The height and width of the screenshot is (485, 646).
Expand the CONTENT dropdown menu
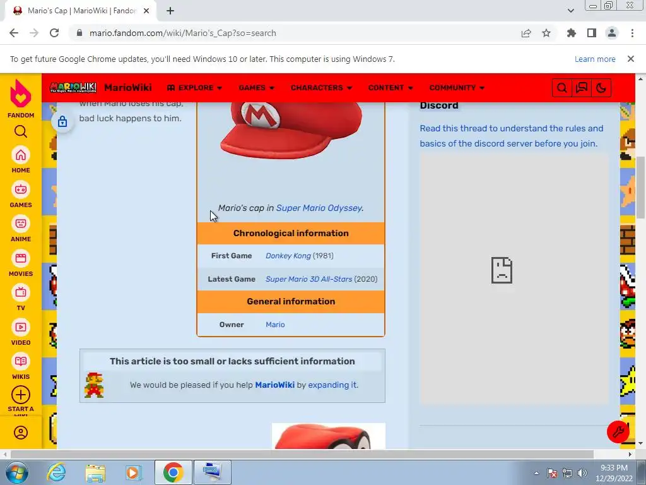391,87
